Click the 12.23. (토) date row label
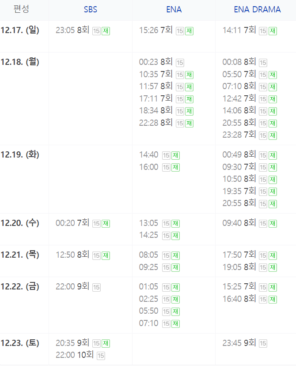Image resolution: width=296 pixels, height=368 pixels. 20,343
